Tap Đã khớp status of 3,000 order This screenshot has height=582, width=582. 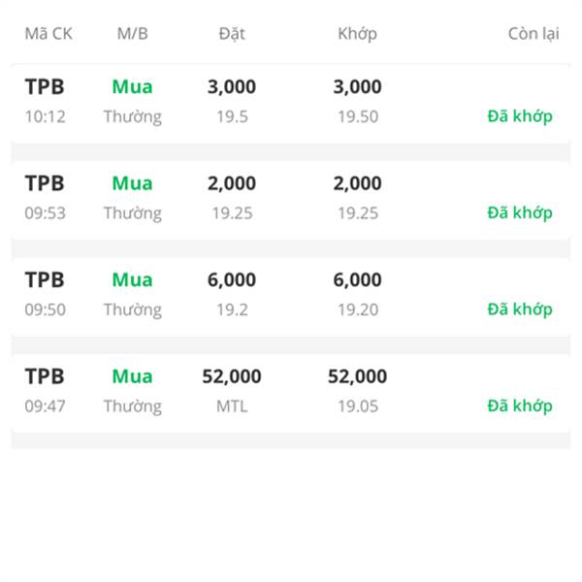[x=520, y=116]
